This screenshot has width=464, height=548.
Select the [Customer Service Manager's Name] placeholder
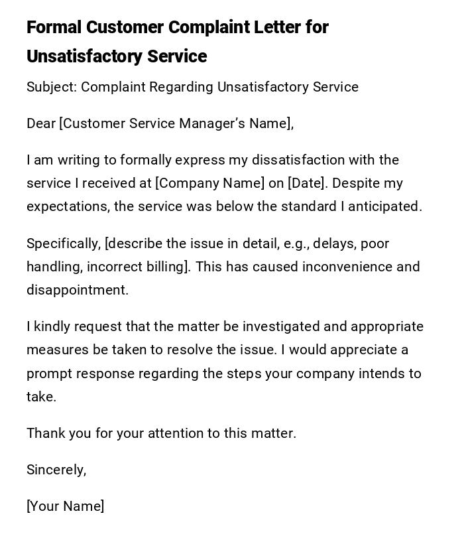176,123
